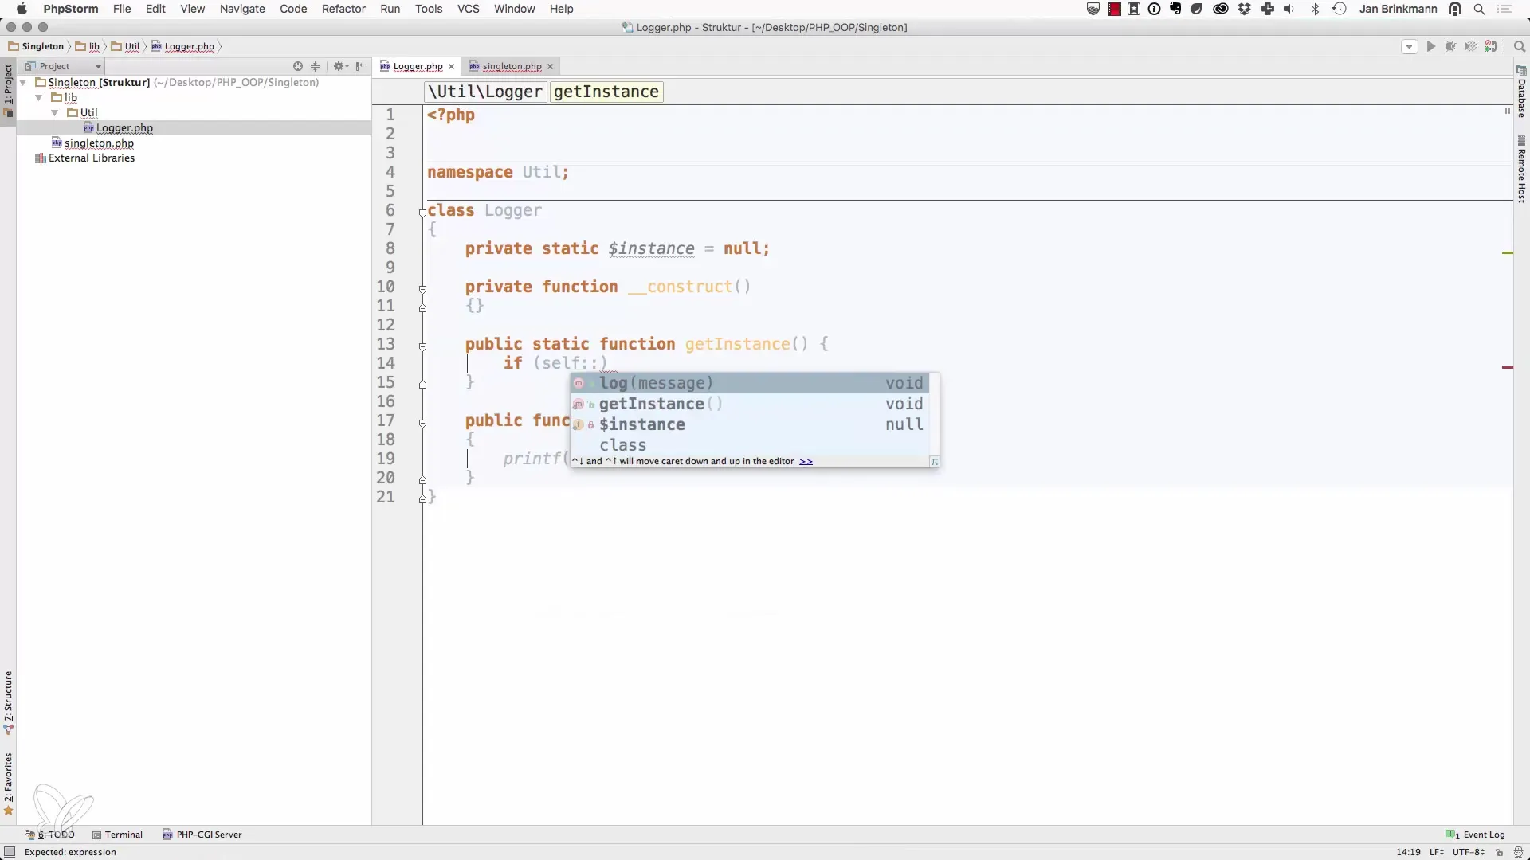Open the PHP-CGI Server tool window
1530x860 pixels.
coord(202,835)
